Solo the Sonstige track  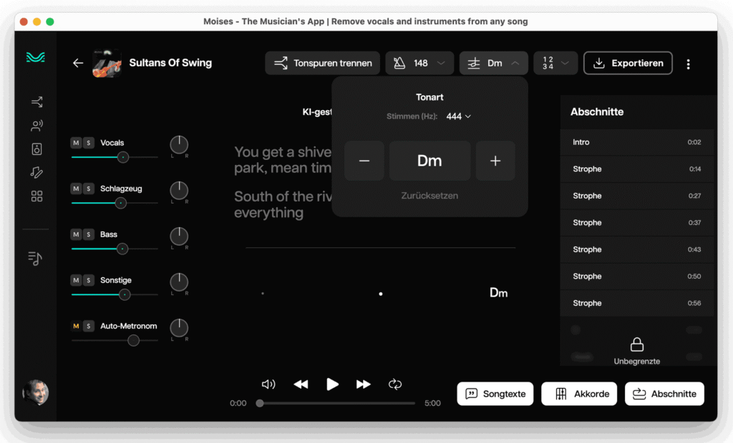[x=88, y=280]
